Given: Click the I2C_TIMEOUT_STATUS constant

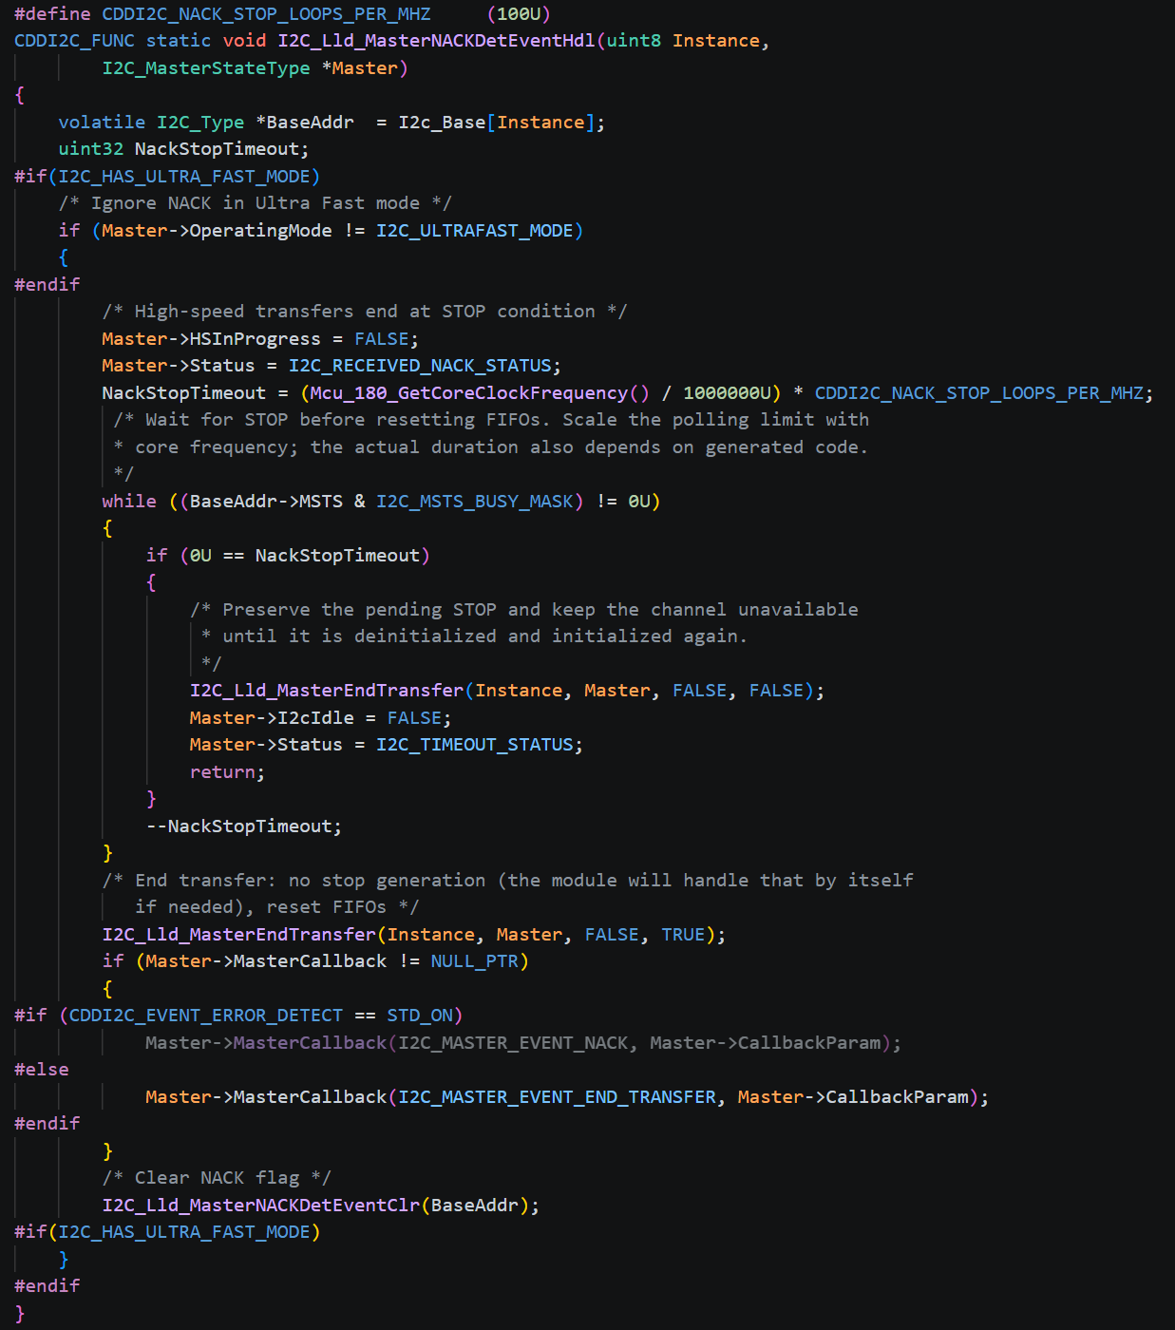Looking at the screenshot, I should (x=475, y=745).
